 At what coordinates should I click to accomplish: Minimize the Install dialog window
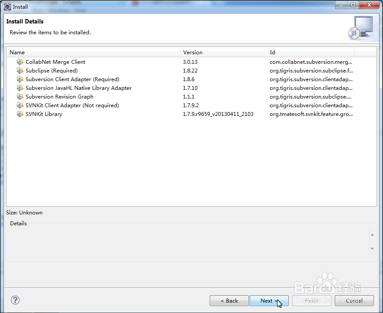pyautogui.click(x=341, y=5)
